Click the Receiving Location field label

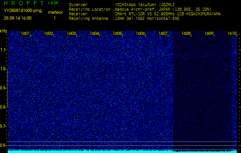point(90,9)
